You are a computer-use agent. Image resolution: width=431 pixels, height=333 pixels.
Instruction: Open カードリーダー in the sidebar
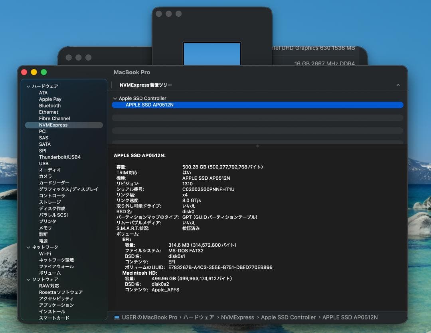(x=54, y=183)
